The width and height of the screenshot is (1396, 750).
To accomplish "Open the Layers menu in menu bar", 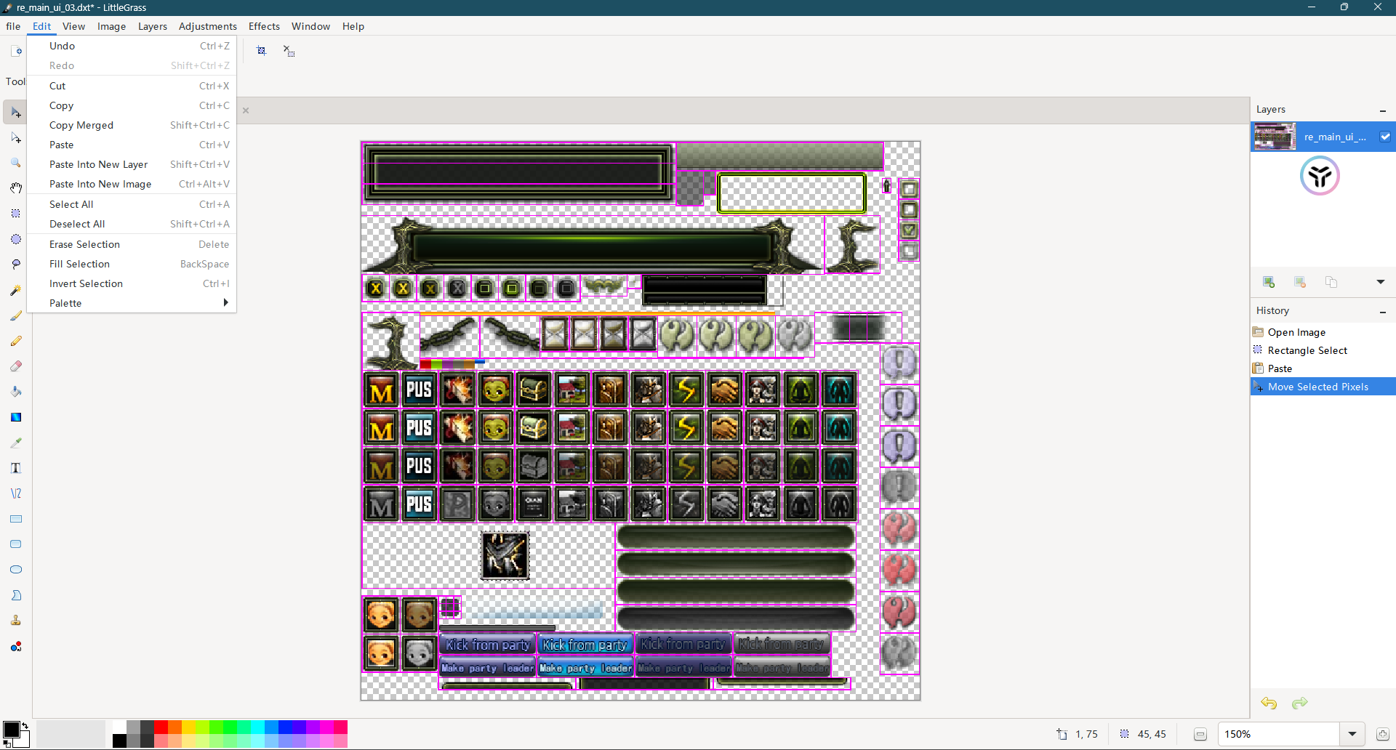I will (x=153, y=26).
